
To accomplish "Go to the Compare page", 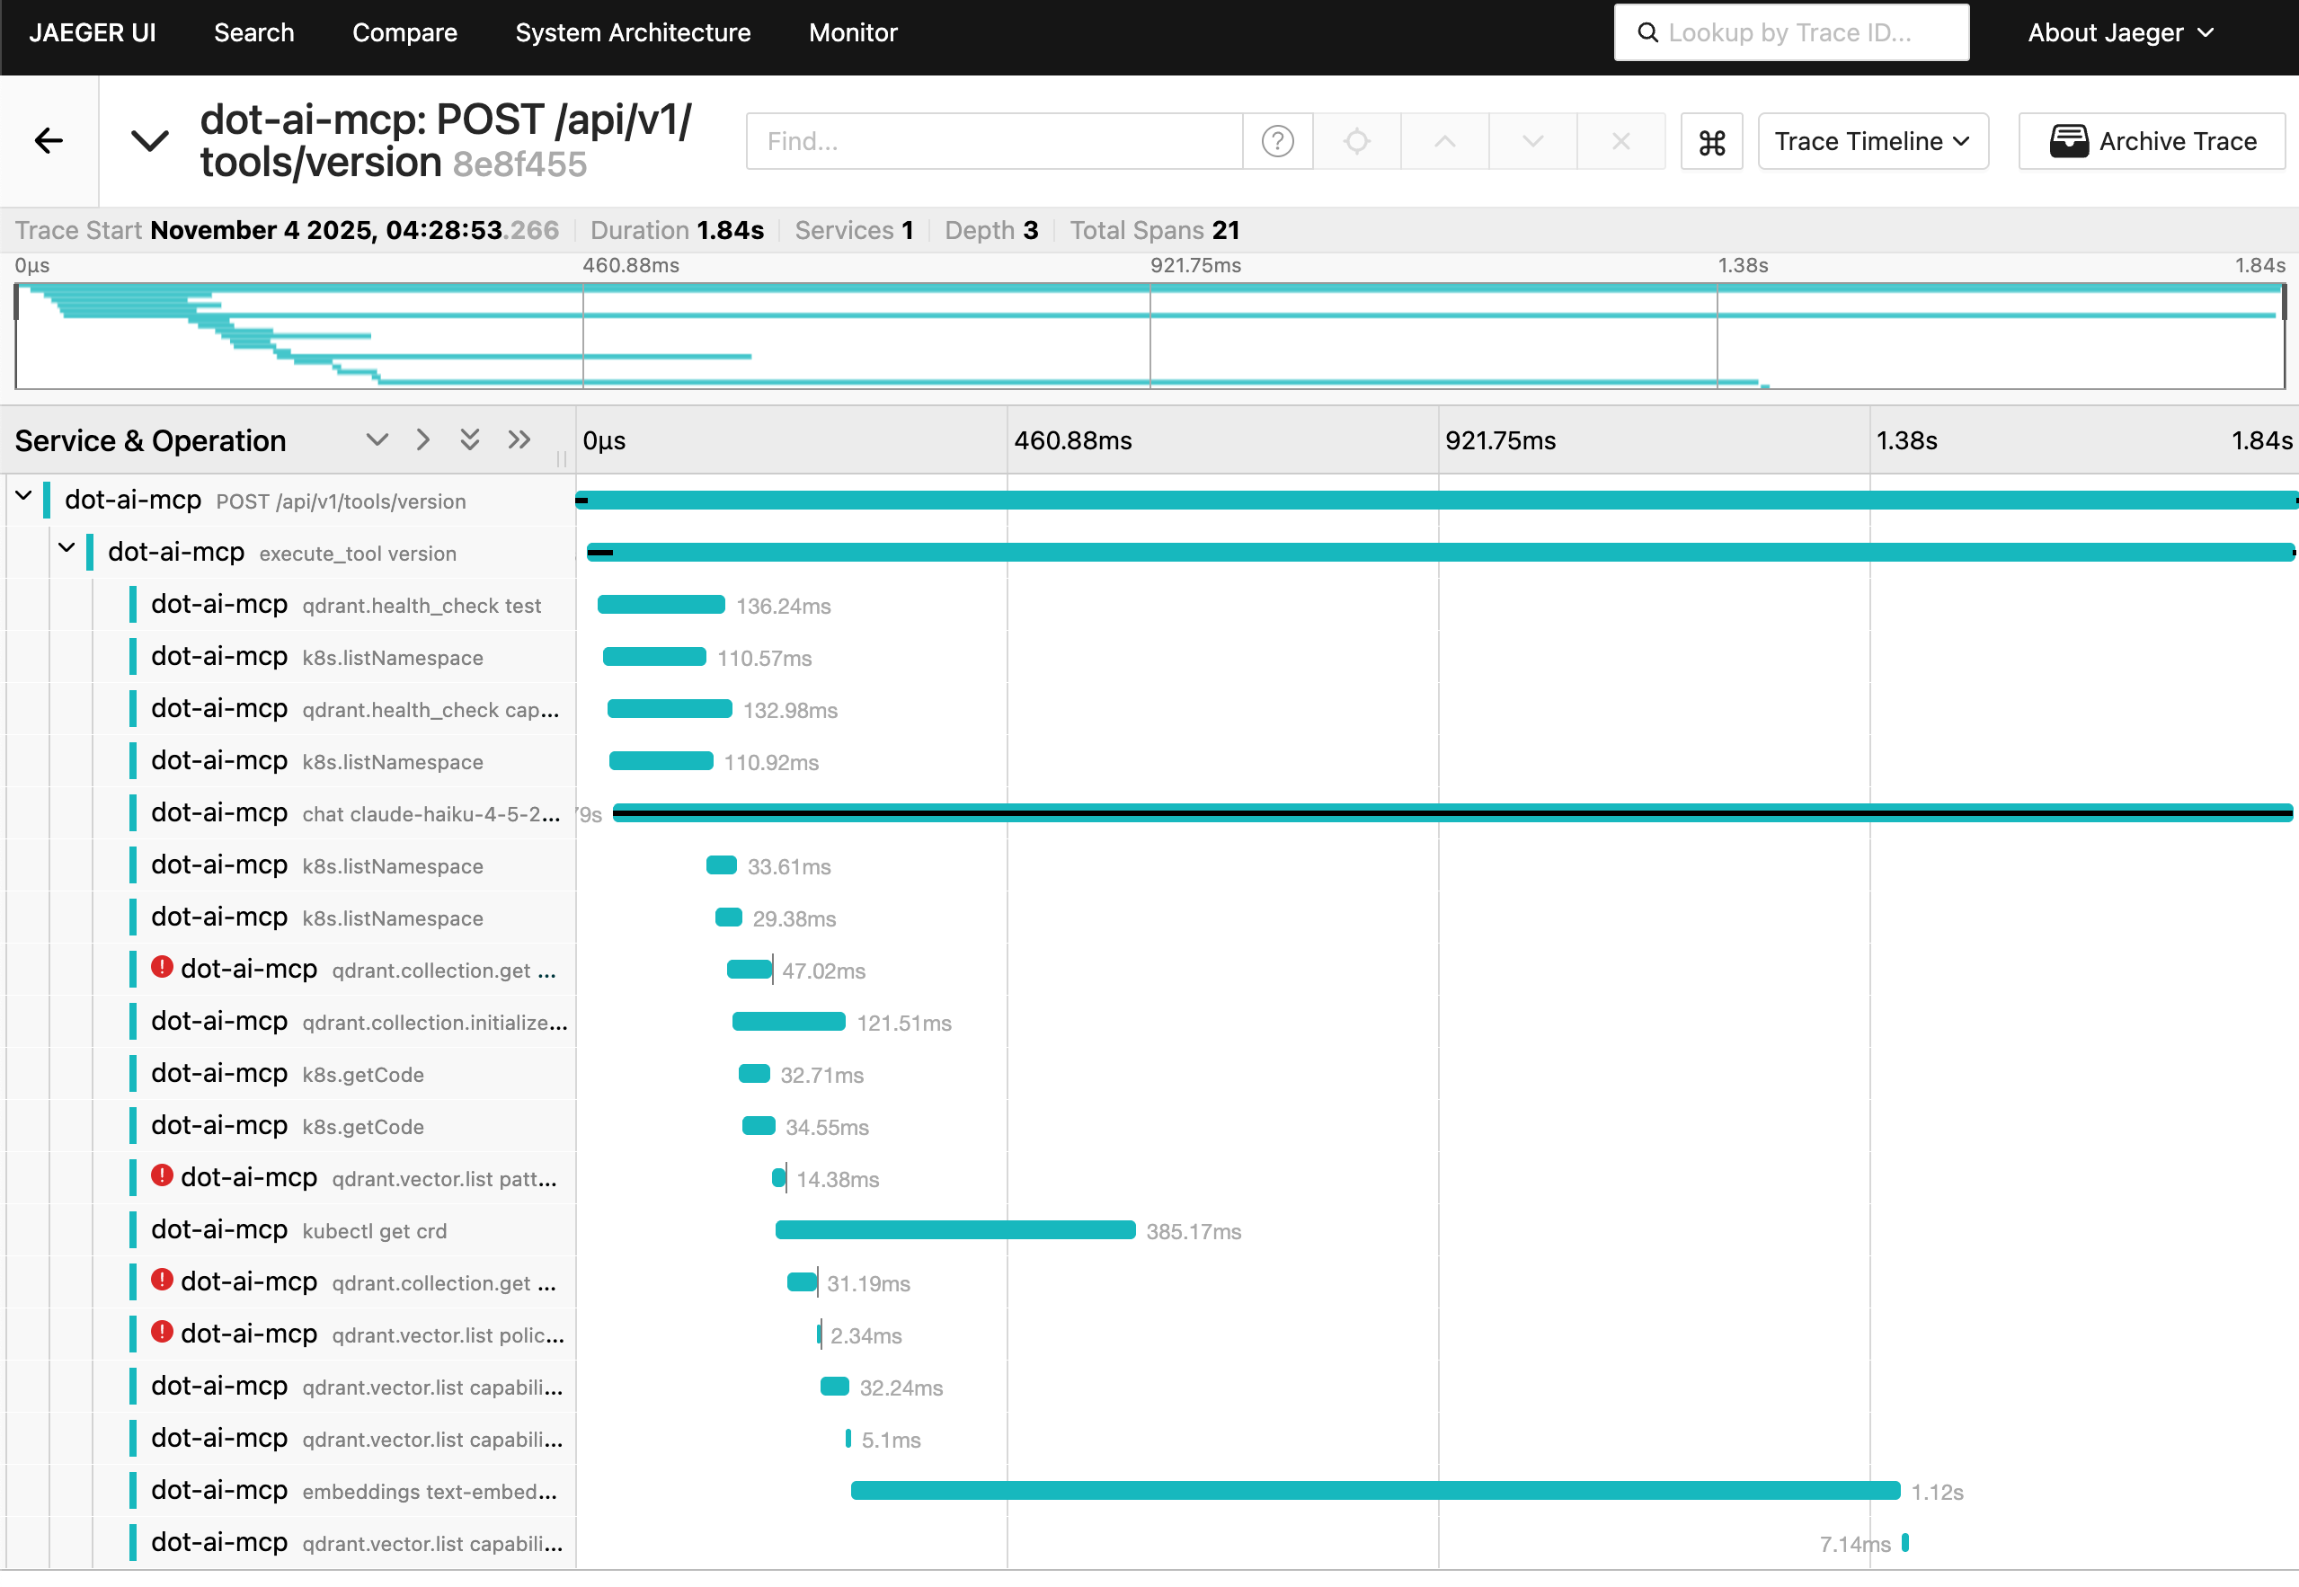I will (404, 33).
